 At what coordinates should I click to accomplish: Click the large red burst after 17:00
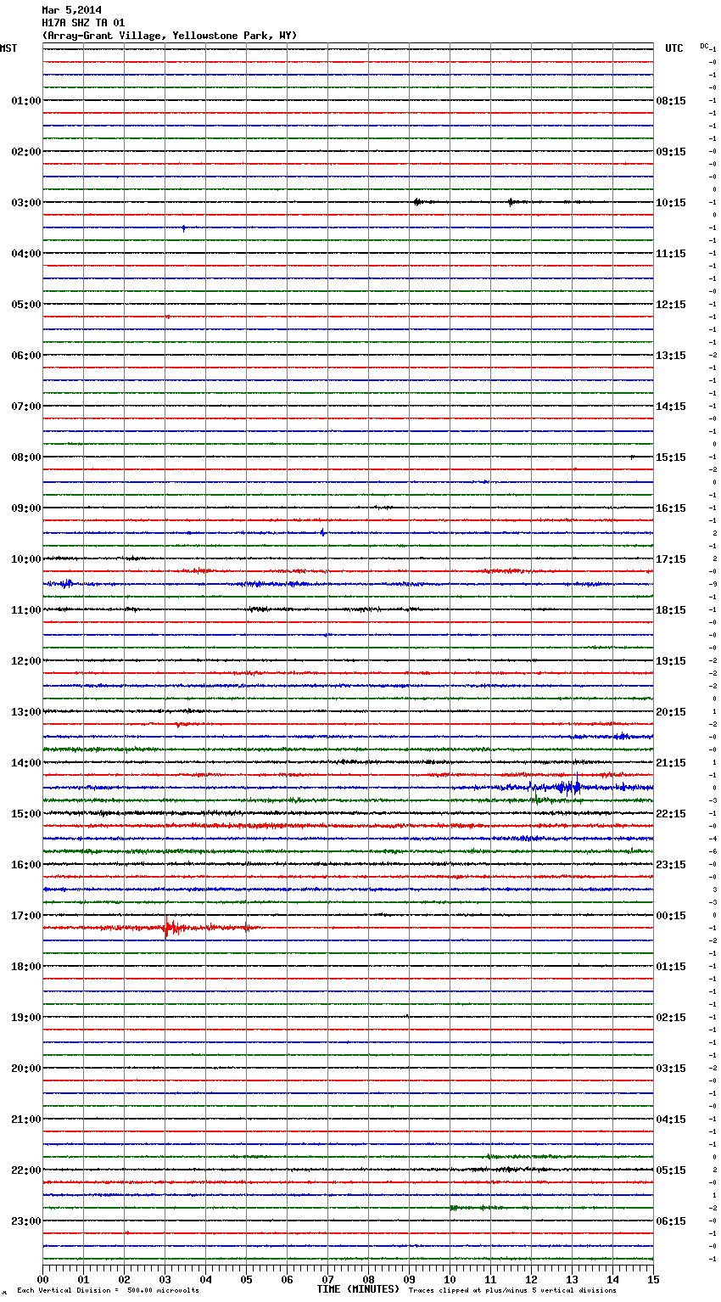(170, 928)
